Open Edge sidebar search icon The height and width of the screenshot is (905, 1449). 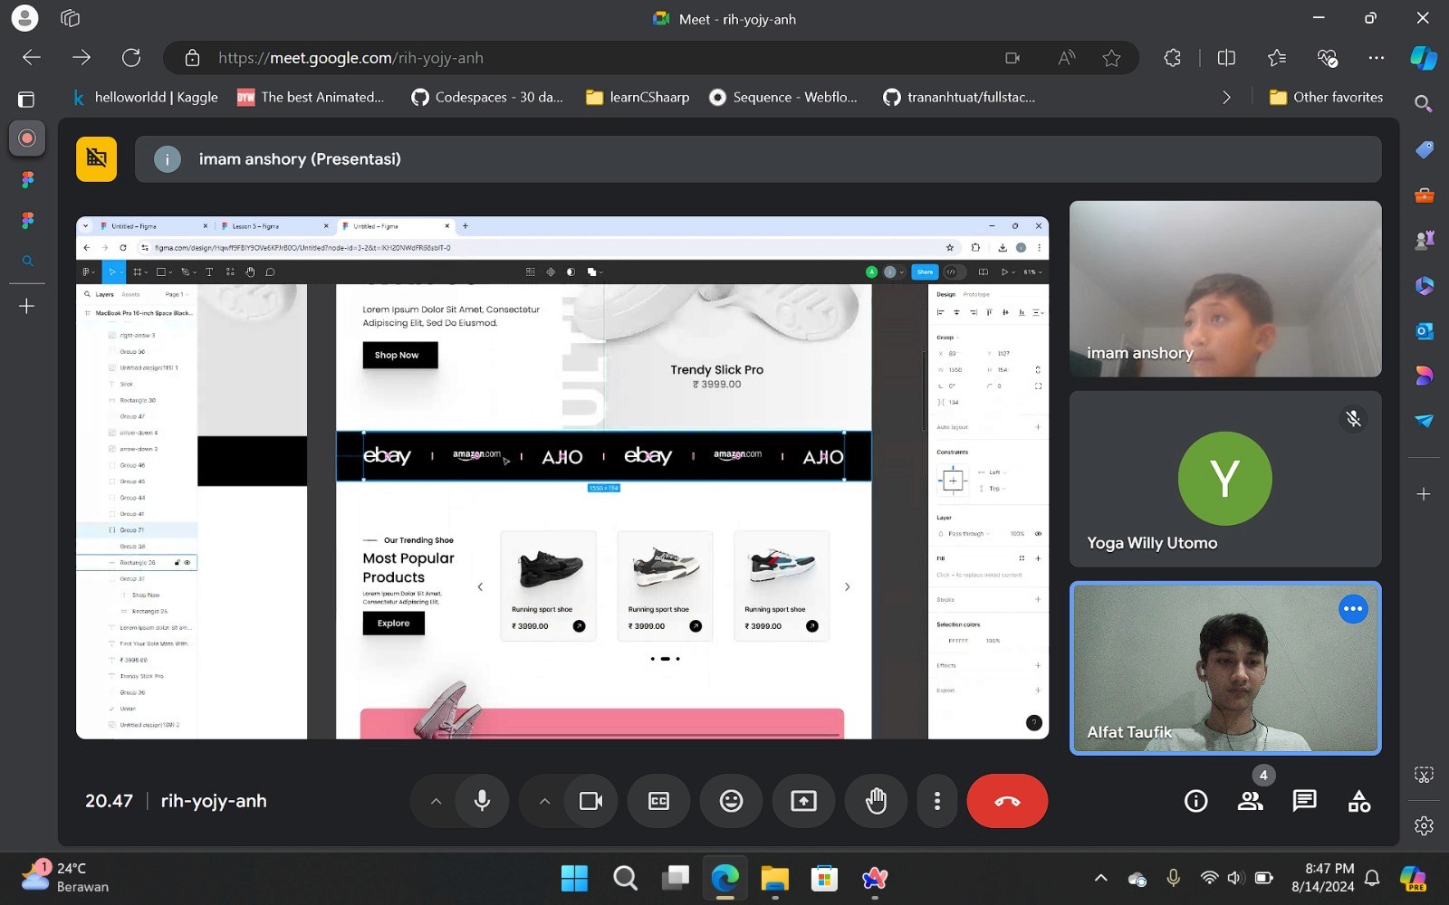[x=1424, y=104]
